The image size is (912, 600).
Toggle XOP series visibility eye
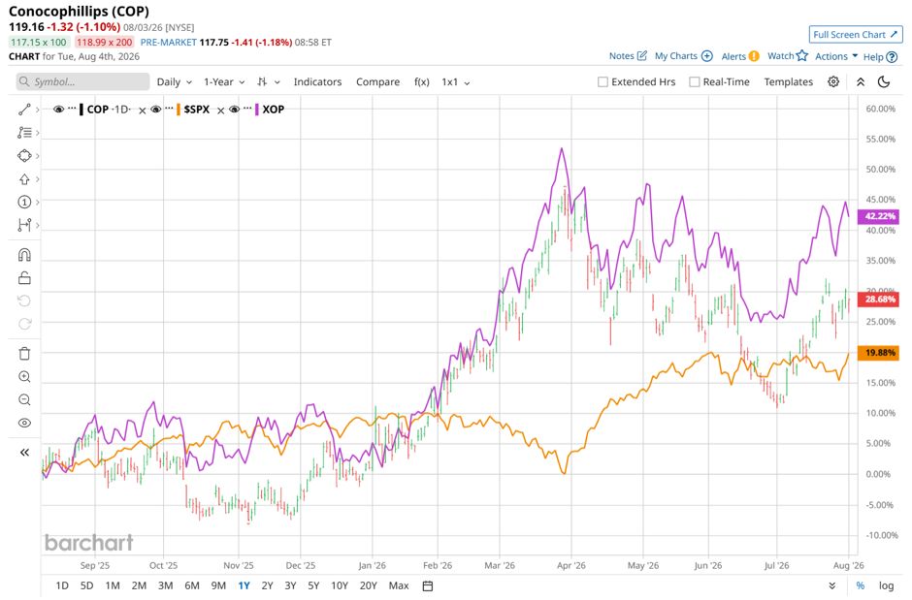pos(234,110)
